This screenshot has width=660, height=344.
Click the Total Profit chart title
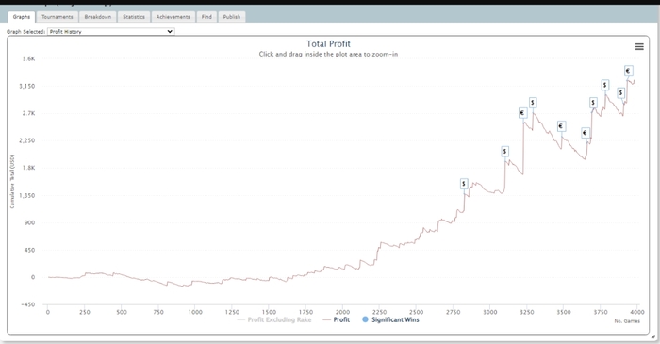click(328, 44)
